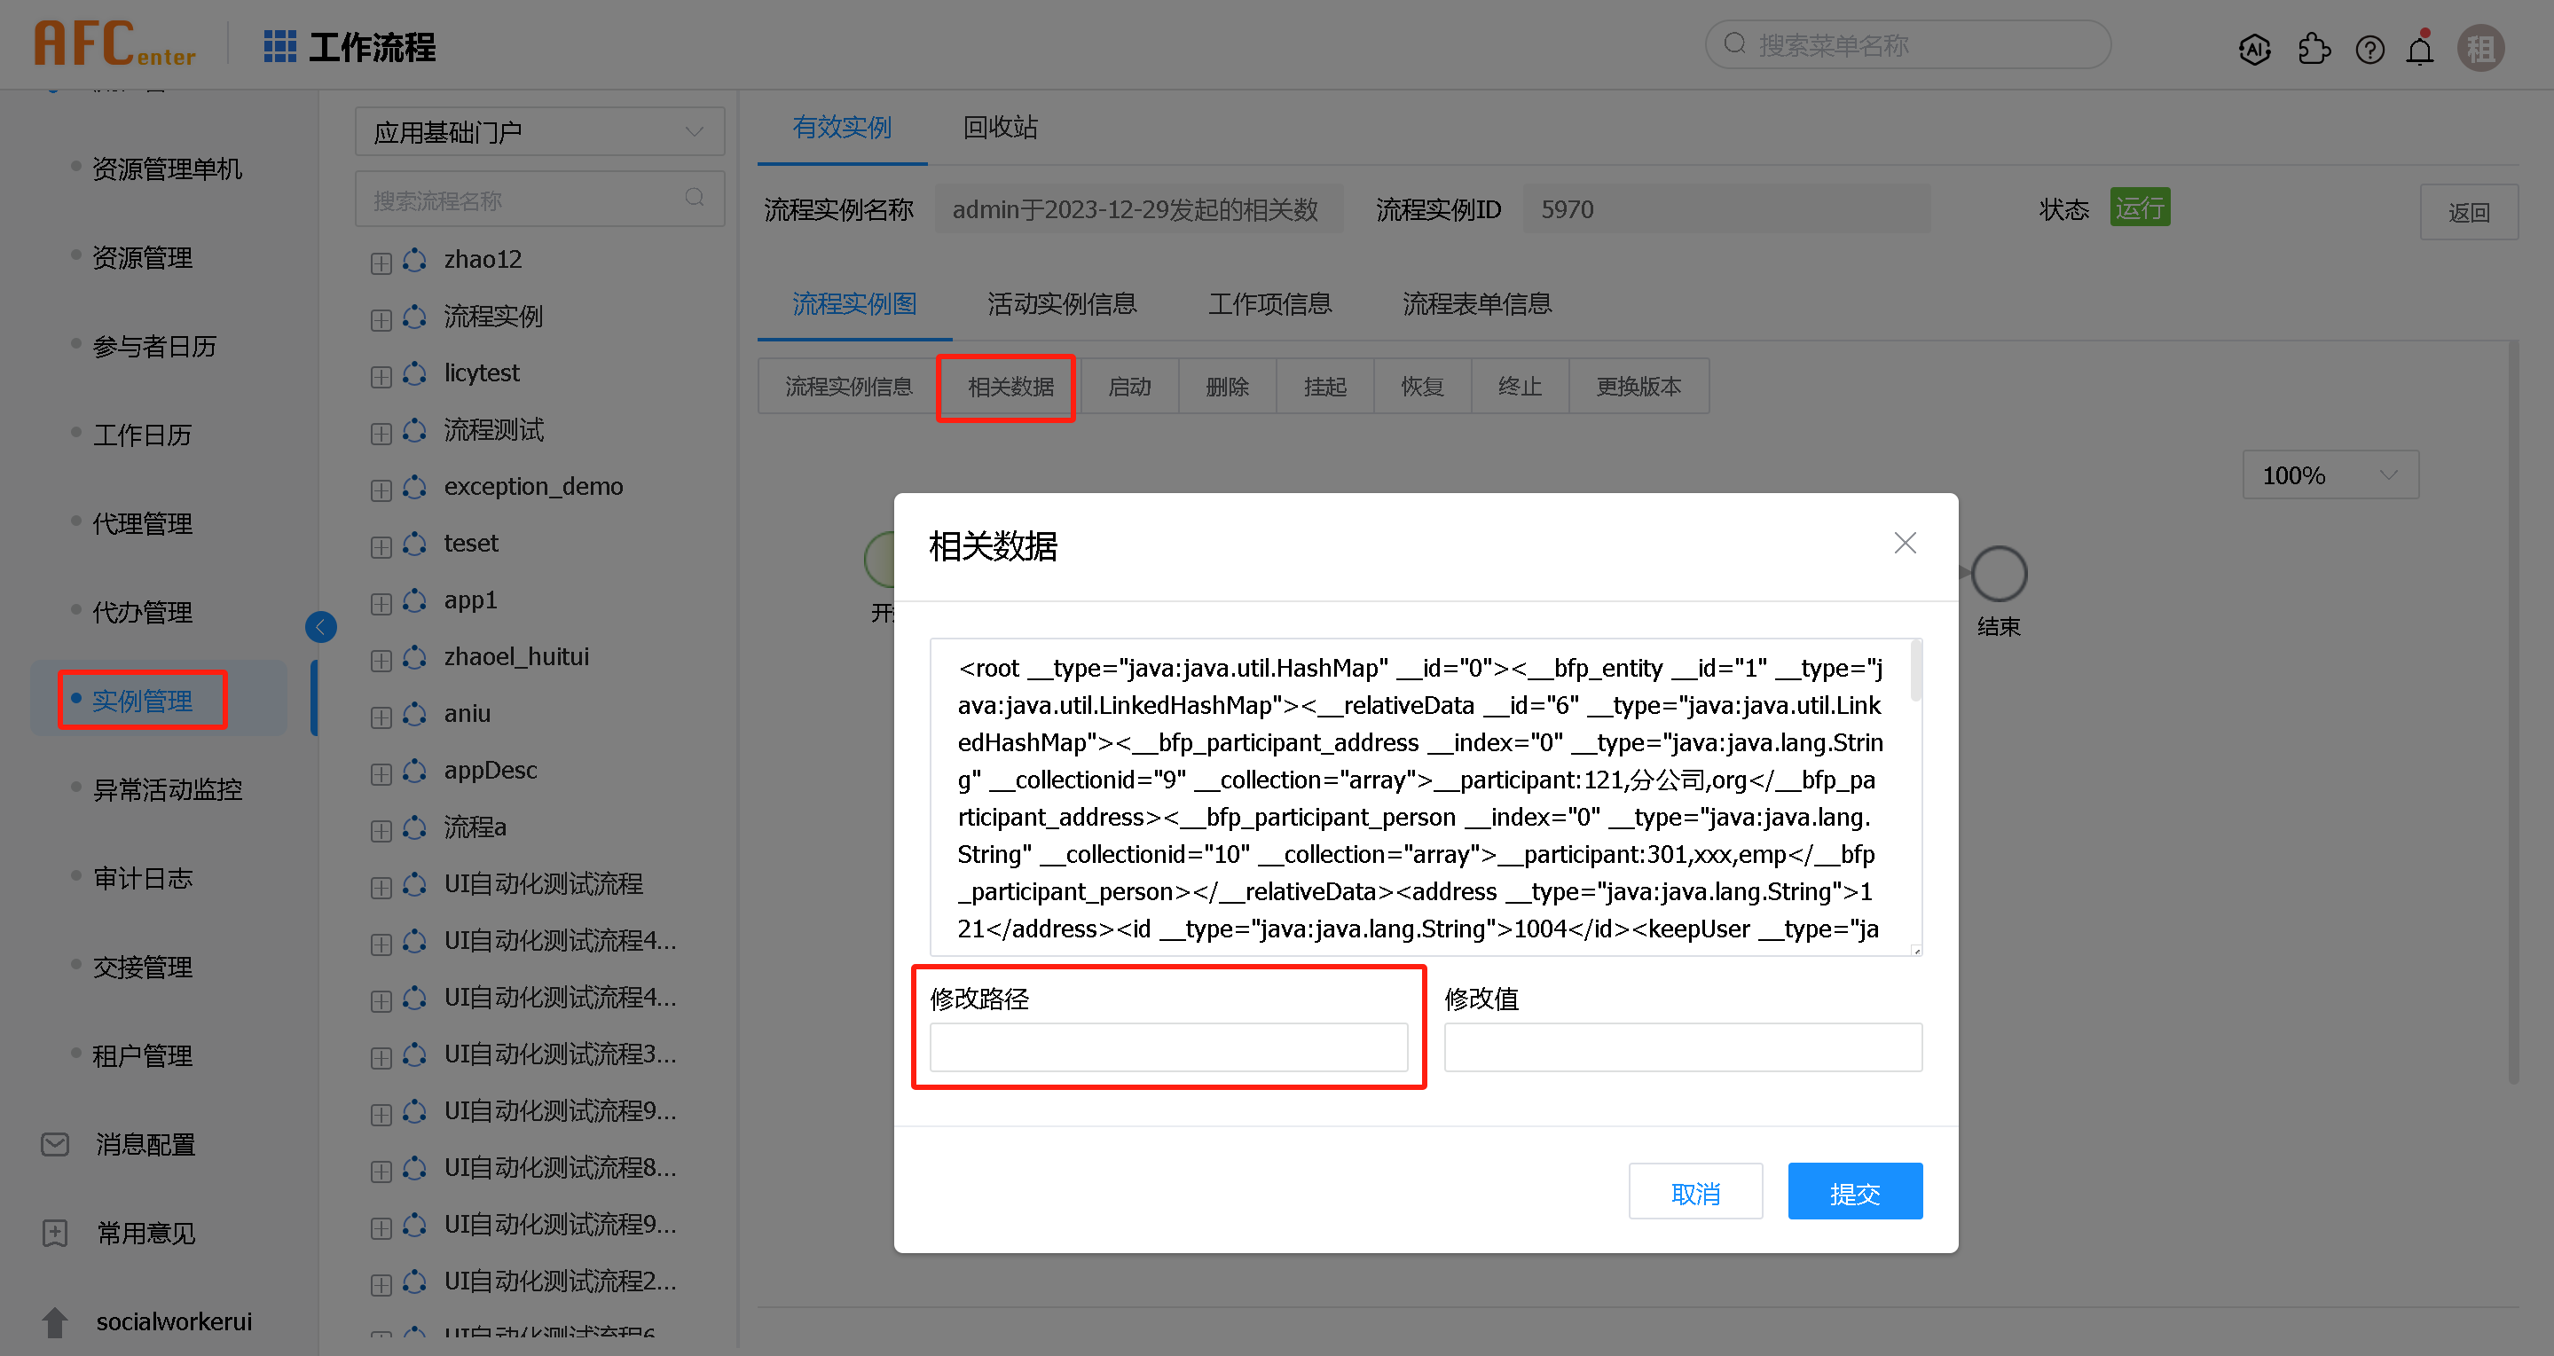Expand the exception_demo tree node

(381, 490)
